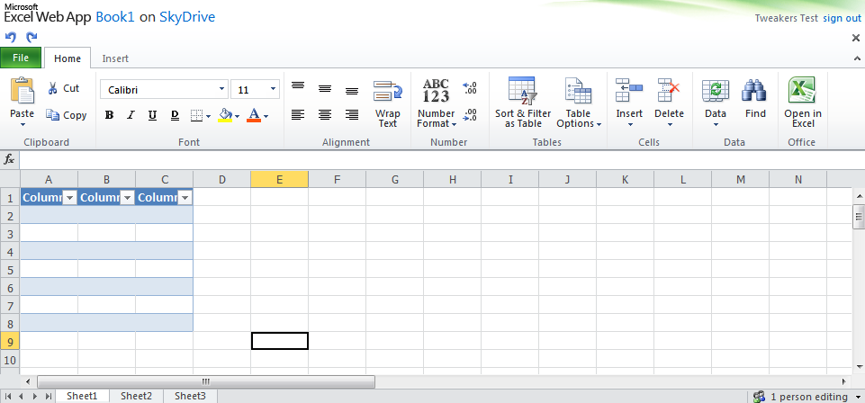The width and height of the screenshot is (865, 403).
Task: Open filter dropdown in column A header
Action: 69,198
